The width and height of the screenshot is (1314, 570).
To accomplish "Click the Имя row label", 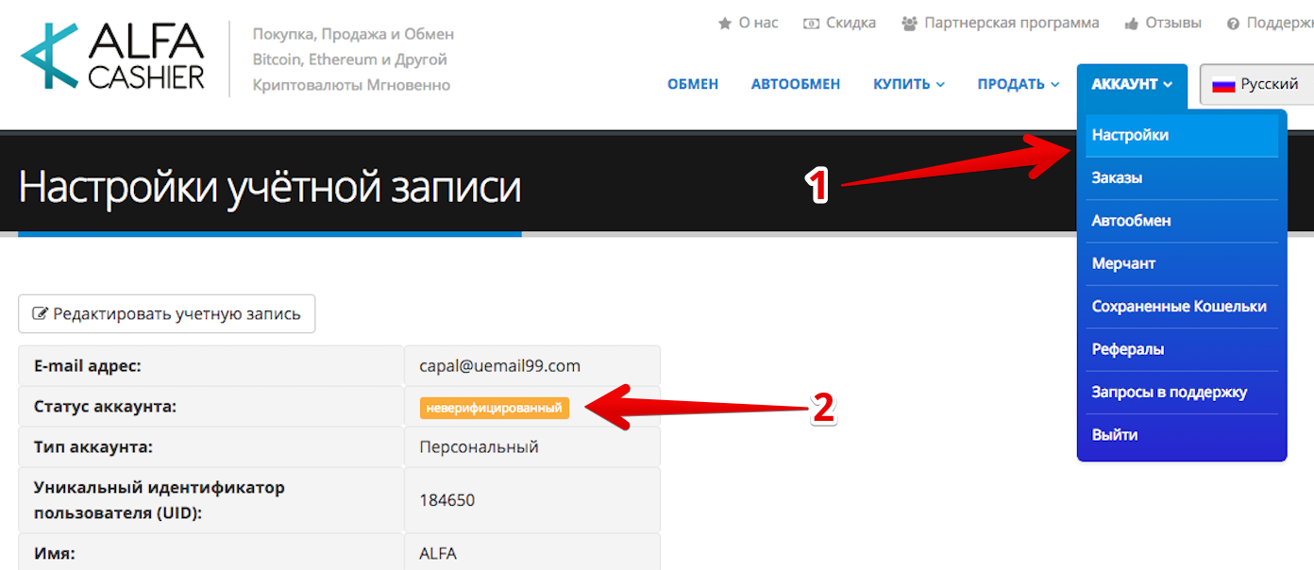I will click(x=54, y=554).
